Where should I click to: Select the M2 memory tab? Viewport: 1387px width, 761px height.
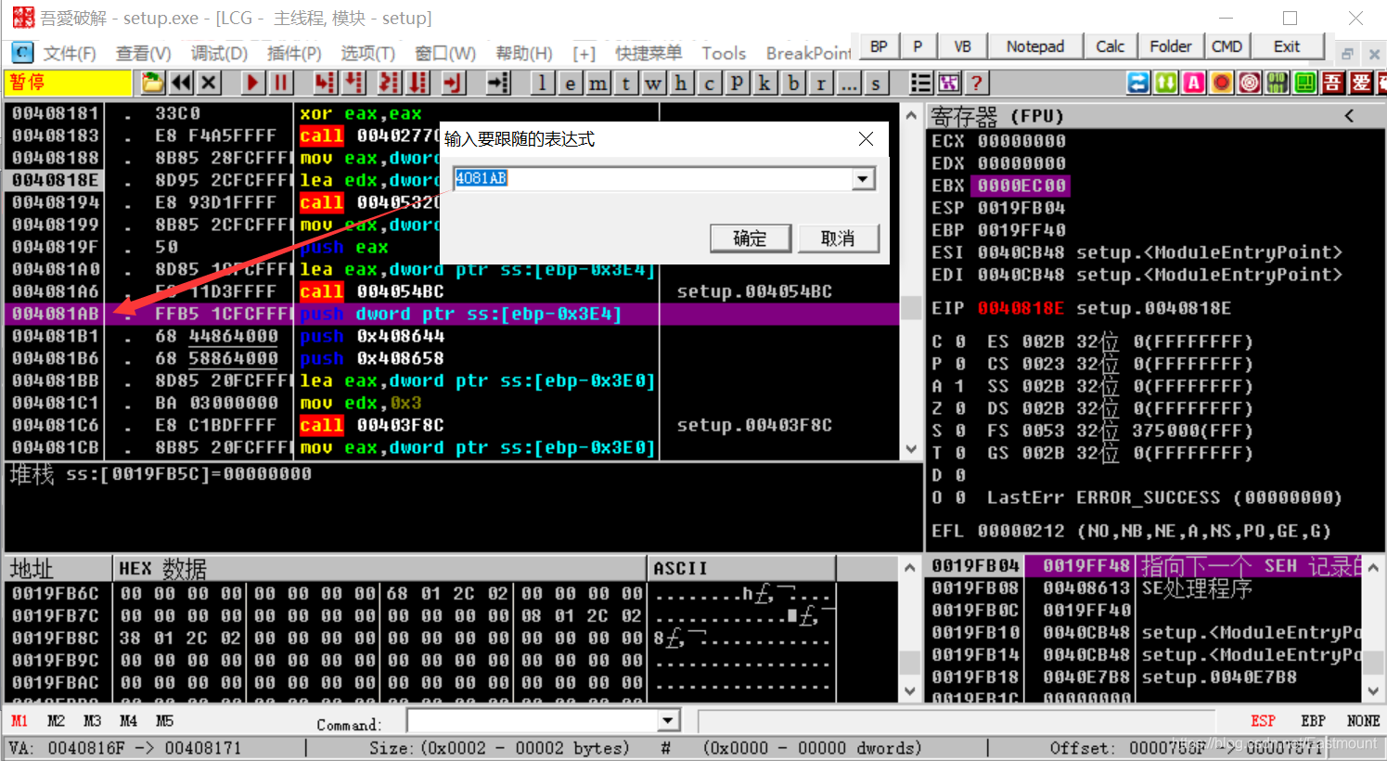pos(57,721)
